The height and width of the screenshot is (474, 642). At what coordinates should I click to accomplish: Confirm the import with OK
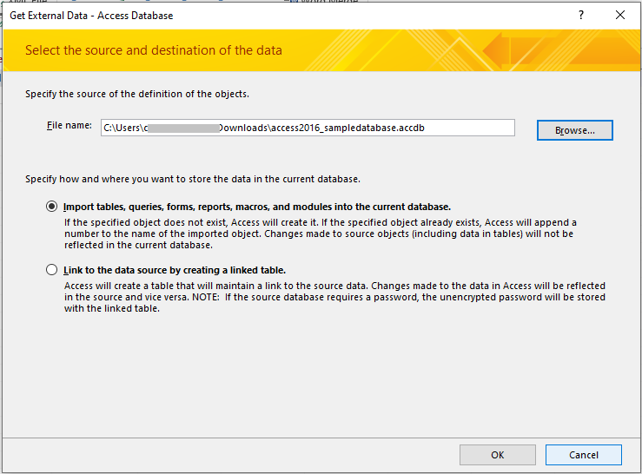point(498,455)
